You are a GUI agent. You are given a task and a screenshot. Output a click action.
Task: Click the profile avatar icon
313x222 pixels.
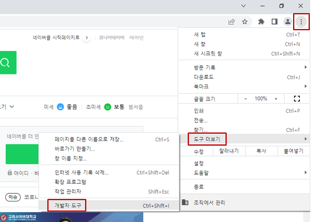coord(288,21)
